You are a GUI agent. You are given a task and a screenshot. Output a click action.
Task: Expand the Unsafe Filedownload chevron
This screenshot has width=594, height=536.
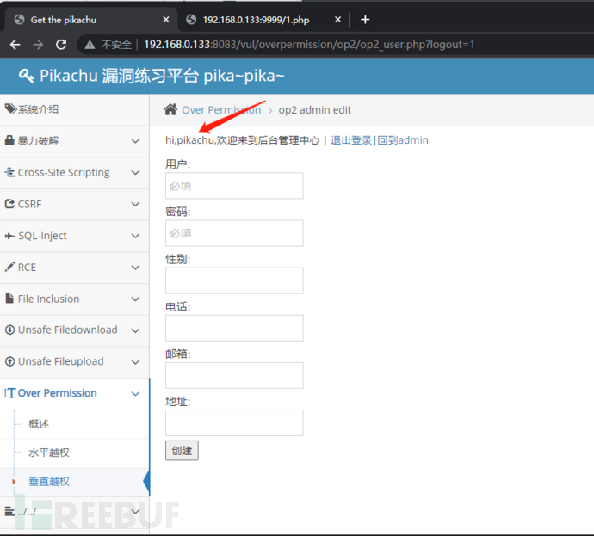coord(135,330)
